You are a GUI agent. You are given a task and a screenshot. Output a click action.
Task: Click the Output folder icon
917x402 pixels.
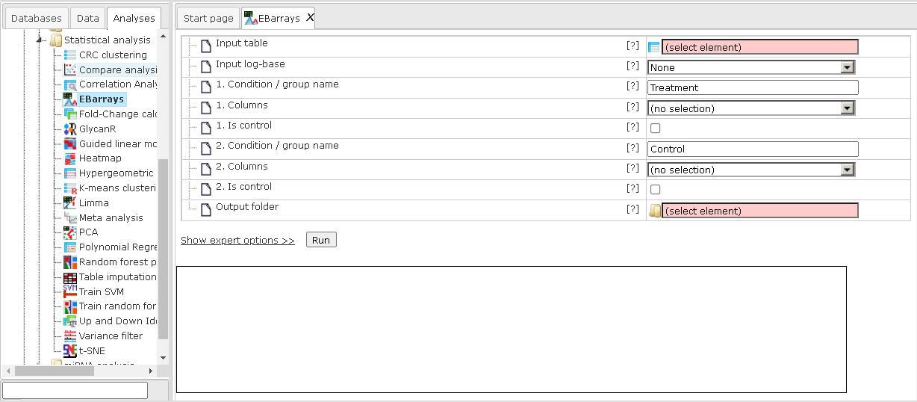tap(655, 211)
